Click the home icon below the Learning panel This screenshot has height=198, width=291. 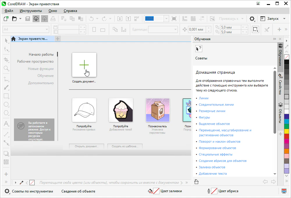point(196,182)
